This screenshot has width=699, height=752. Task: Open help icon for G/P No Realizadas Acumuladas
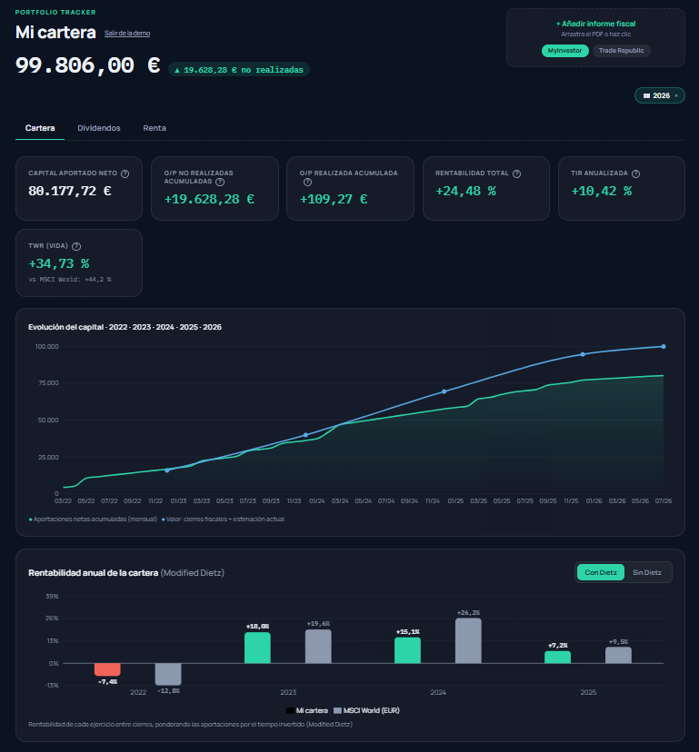tap(220, 182)
